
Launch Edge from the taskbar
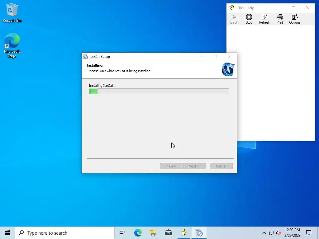click(x=138, y=233)
